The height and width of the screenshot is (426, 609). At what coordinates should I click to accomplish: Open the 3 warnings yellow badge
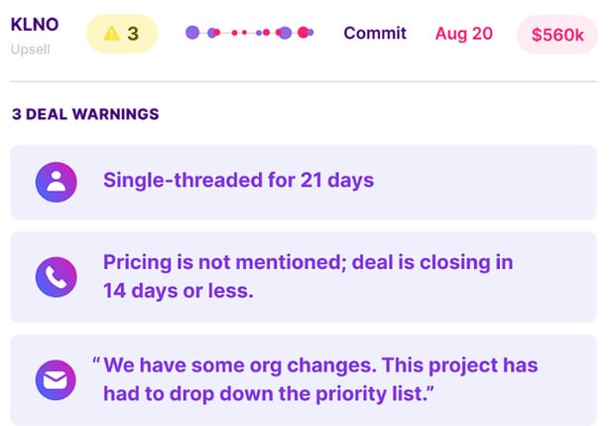121,34
